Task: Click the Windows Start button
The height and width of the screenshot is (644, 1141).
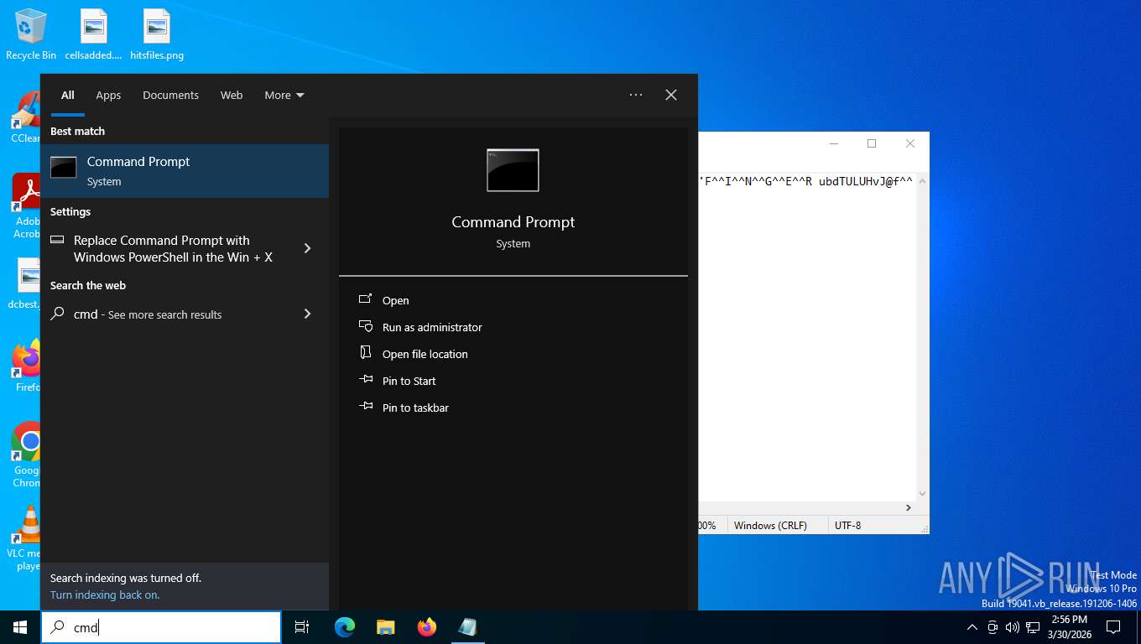Action: coord(20,627)
